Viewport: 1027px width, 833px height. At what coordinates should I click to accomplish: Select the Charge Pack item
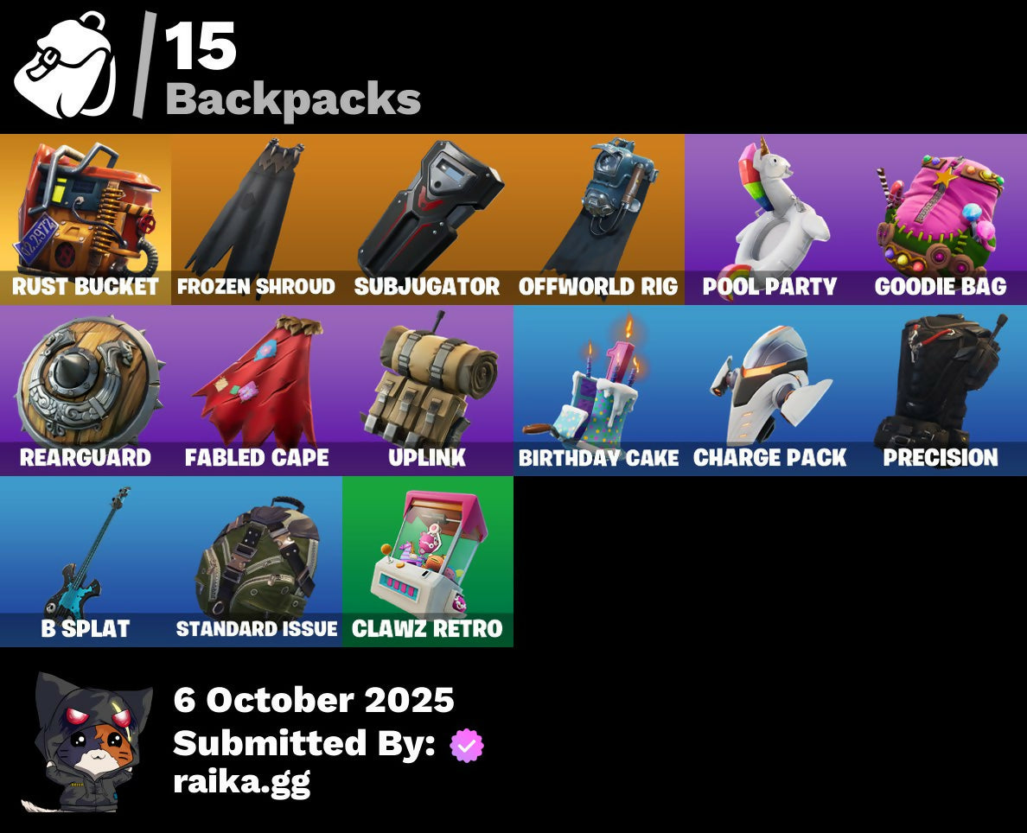769,391
